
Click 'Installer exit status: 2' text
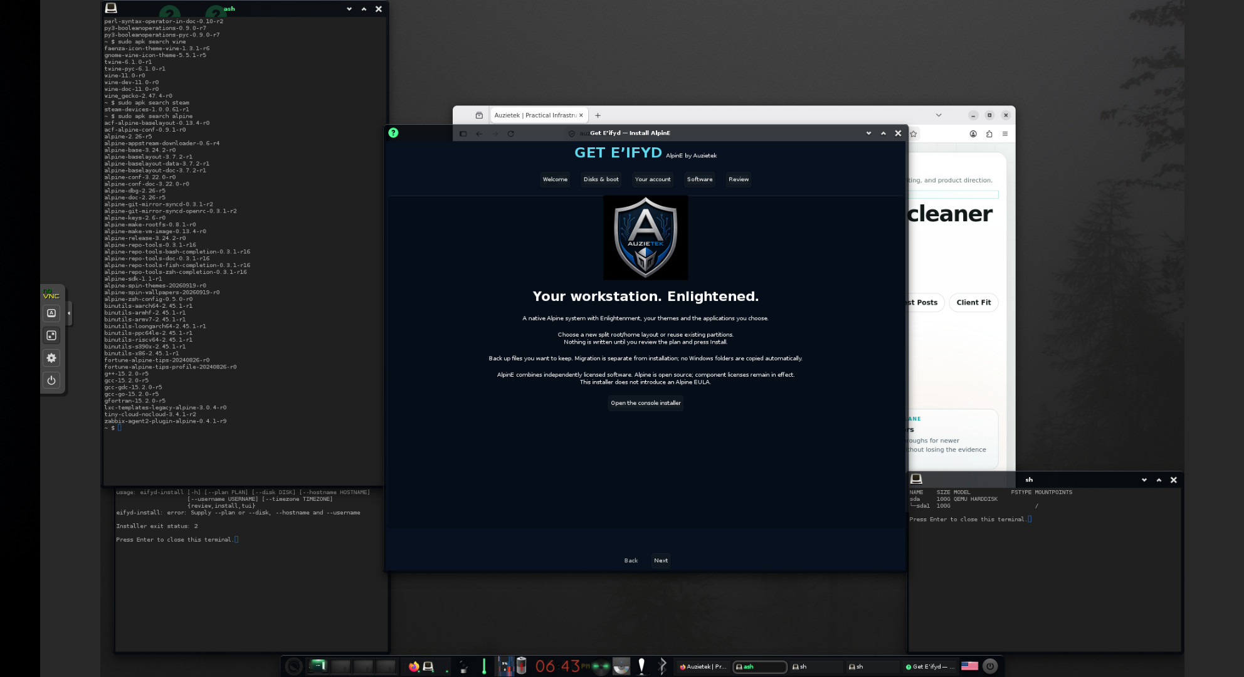pos(157,526)
